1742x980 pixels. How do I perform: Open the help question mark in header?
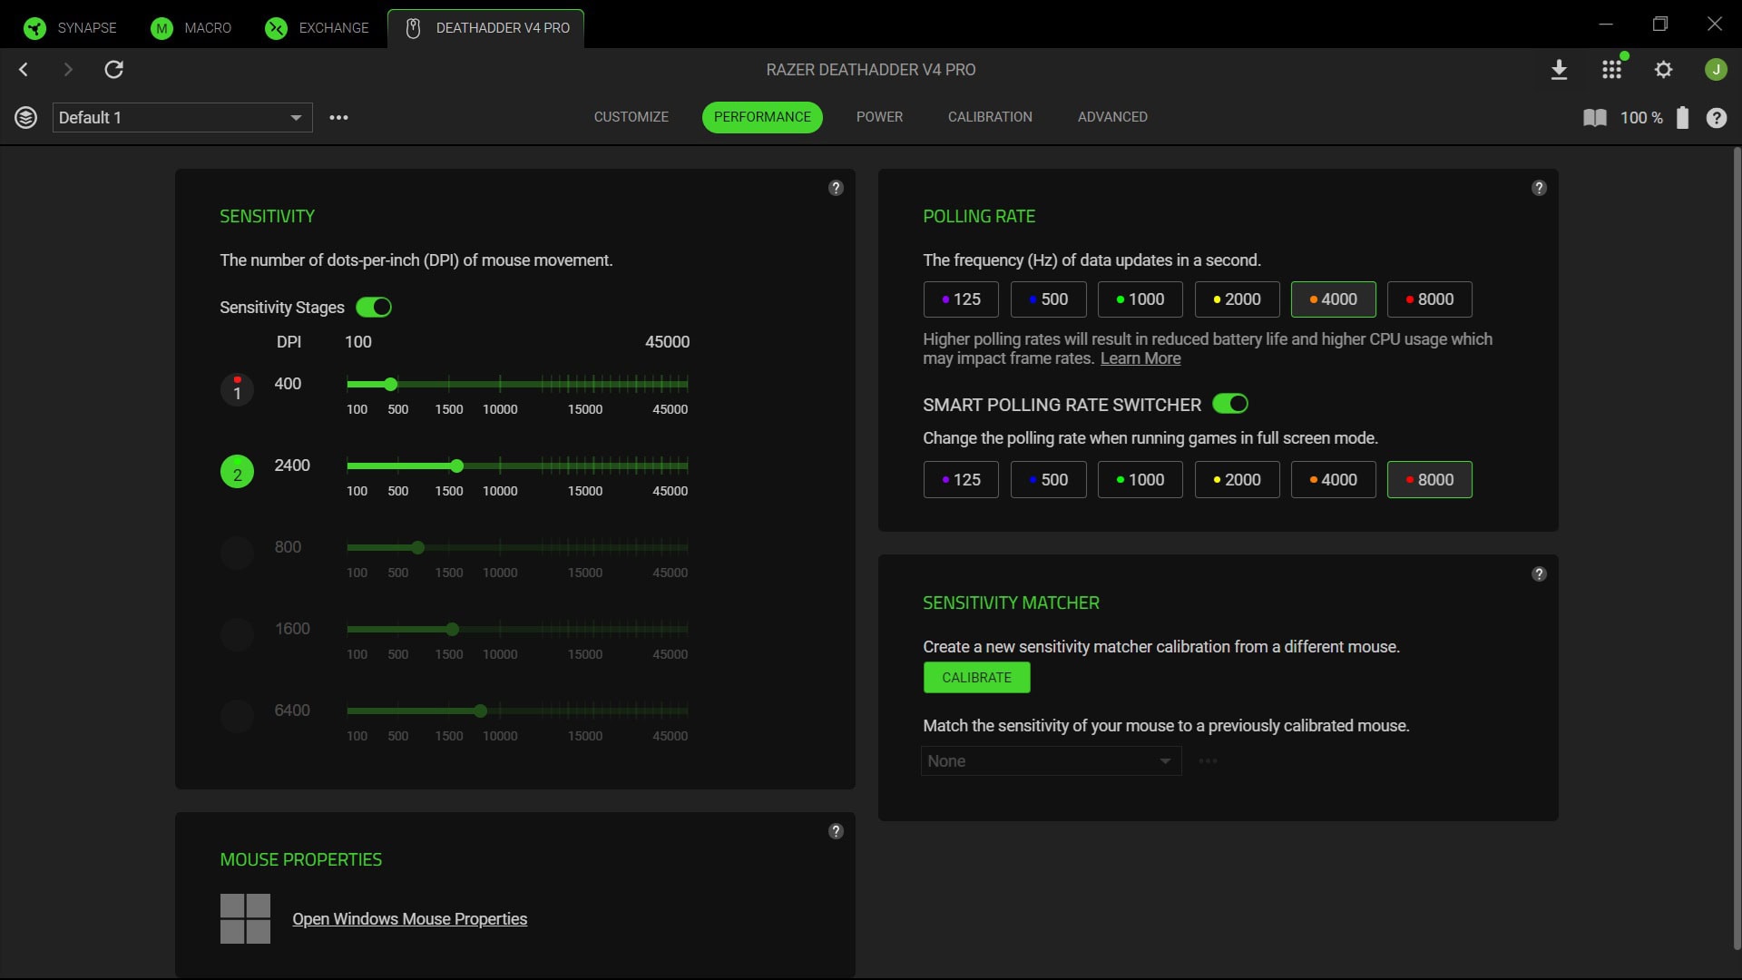tap(1716, 117)
